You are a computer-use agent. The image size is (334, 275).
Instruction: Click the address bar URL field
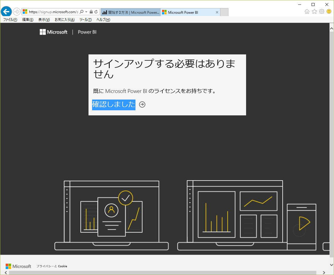pos(54,12)
